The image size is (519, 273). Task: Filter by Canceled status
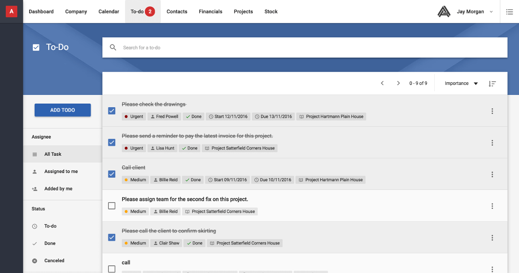[62, 261]
